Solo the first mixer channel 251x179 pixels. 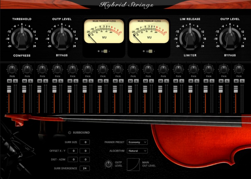click(15, 81)
